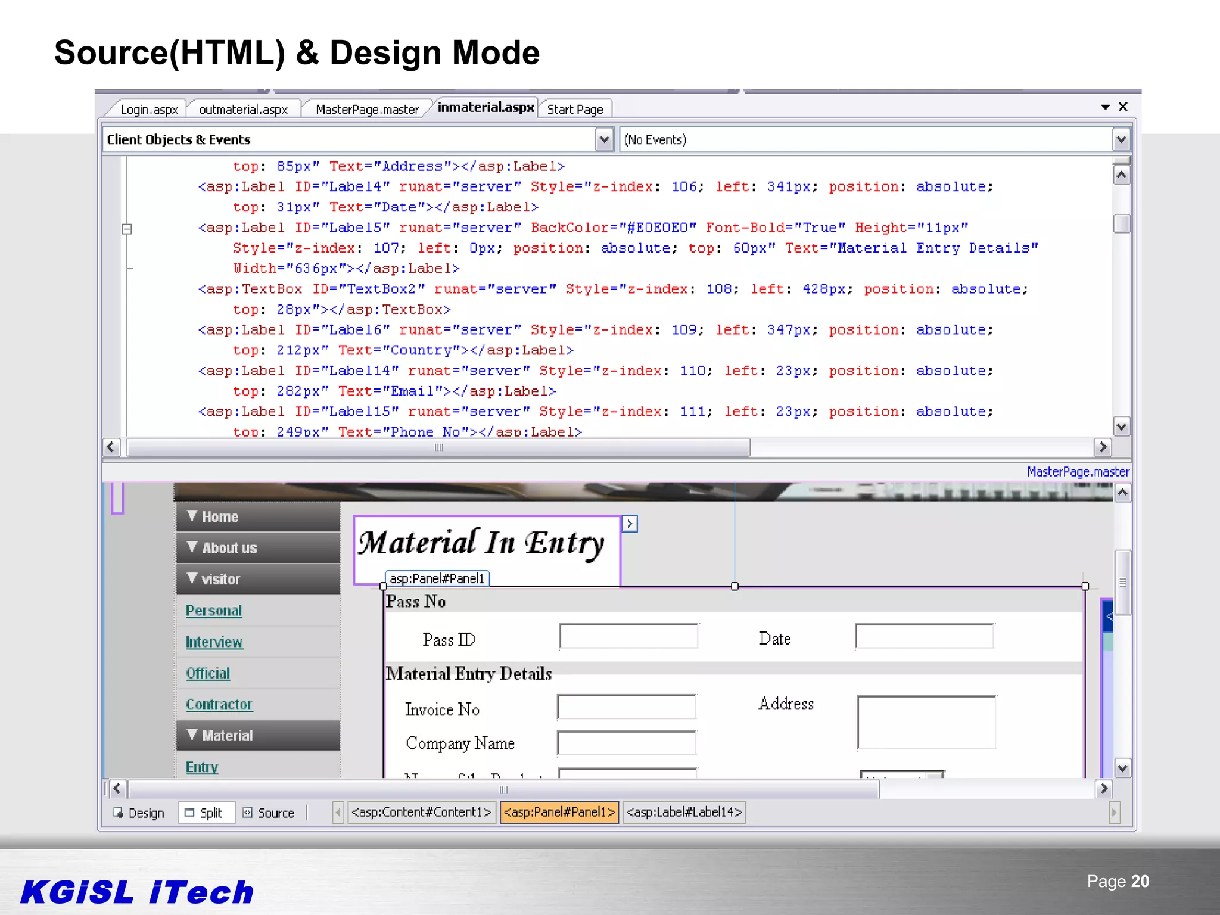The image size is (1220, 915).
Task: Follow the Official link
Action: [208, 673]
